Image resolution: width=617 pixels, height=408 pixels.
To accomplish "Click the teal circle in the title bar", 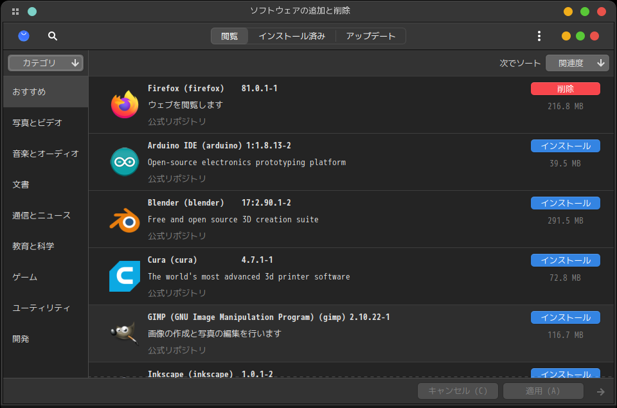I will [x=32, y=12].
